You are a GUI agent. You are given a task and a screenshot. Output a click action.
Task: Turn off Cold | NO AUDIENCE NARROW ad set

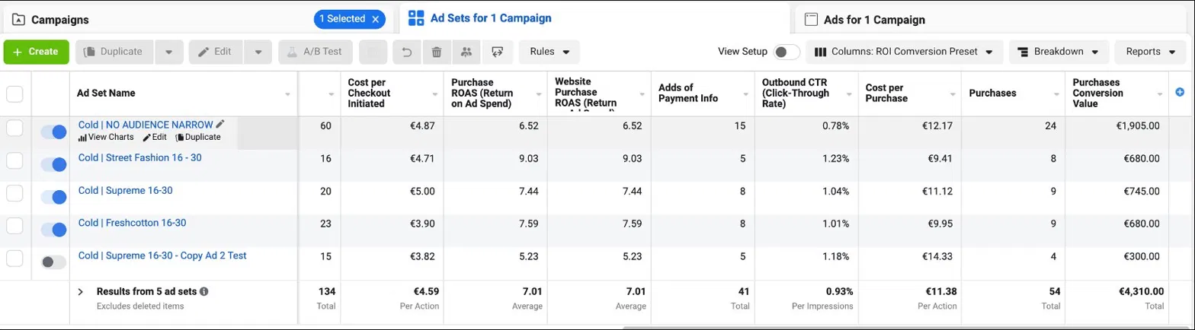[53, 132]
